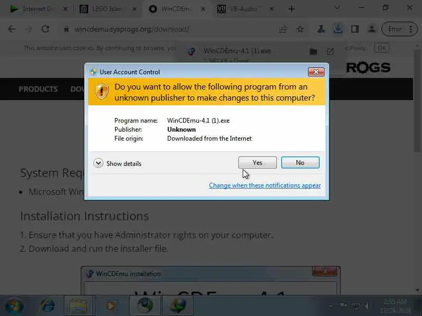
Task: Open the extensions flask icon in the toolbar
Action: pyautogui.click(x=321, y=29)
